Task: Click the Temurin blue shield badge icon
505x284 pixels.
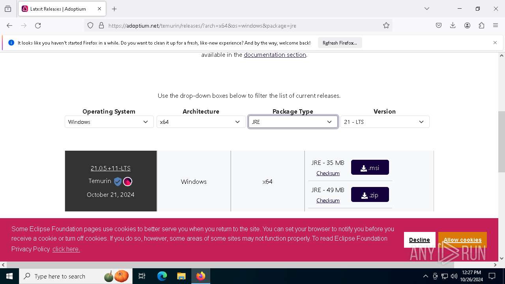Action: pyautogui.click(x=118, y=181)
